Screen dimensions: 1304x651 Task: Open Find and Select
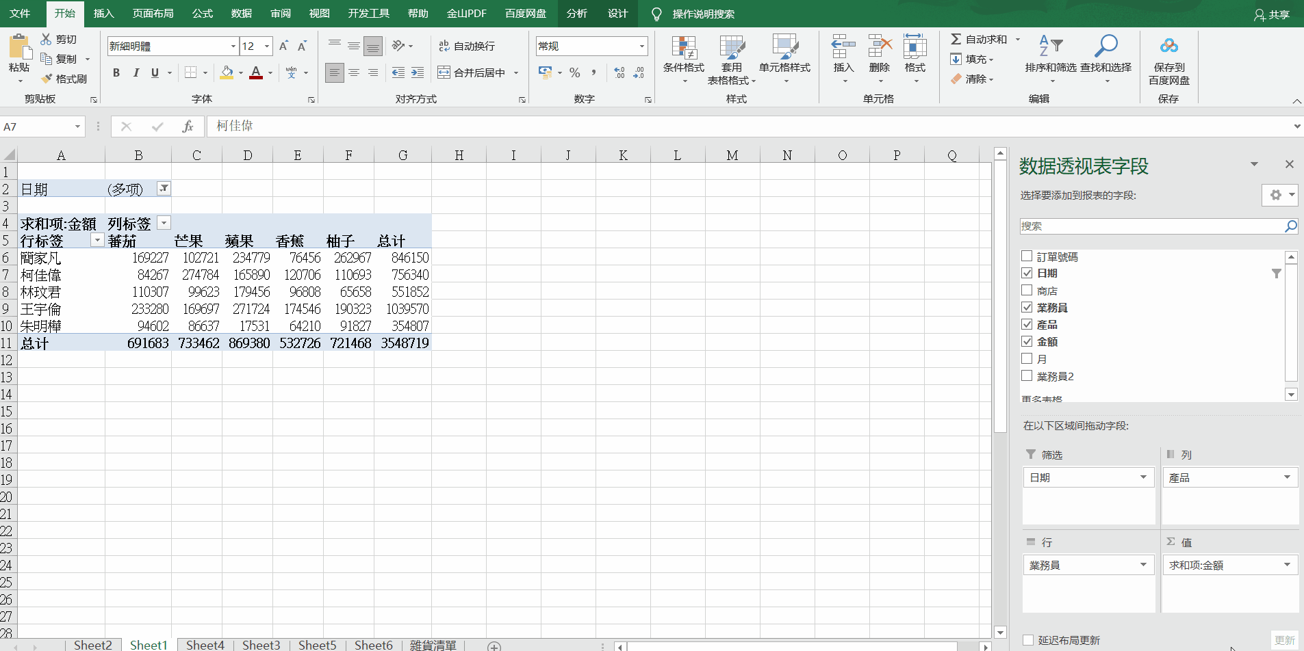(x=1105, y=59)
